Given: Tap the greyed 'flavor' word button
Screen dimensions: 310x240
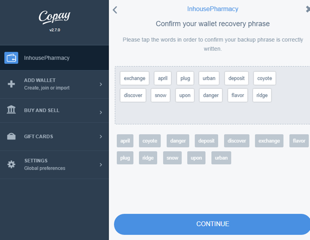Looking at the screenshot, I should tap(299, 141).
